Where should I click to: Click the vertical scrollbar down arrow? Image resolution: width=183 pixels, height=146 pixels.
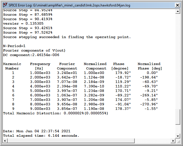(x=178, y=136)
